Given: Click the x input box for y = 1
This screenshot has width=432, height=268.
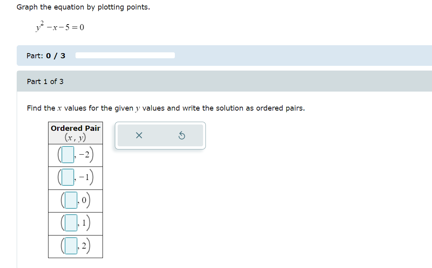Looking at the screenshot, I should [x=71, y=223].
